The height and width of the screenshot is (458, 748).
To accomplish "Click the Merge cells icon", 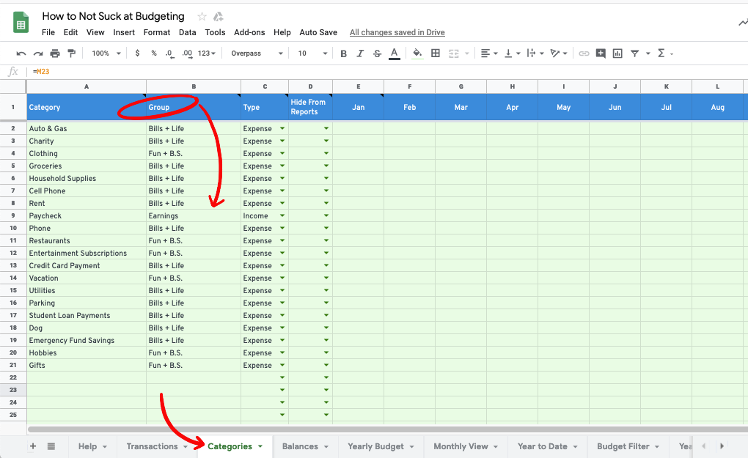I will point(454,53).
